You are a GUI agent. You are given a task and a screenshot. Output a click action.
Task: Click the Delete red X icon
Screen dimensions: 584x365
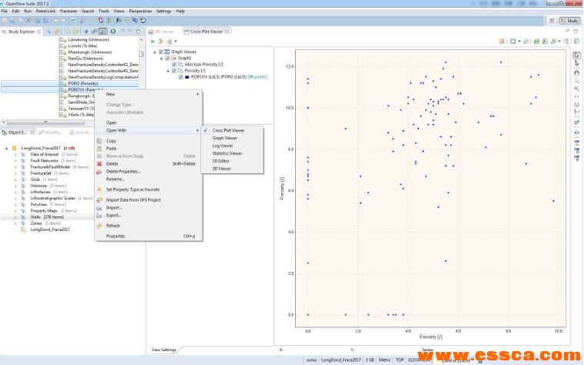(99, 163)
